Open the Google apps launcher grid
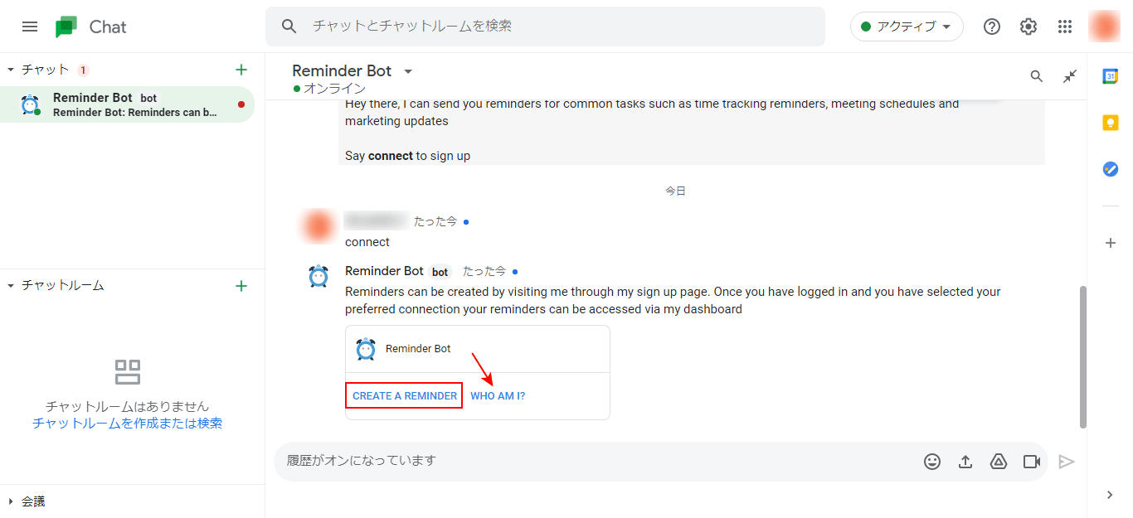The width and height of the screenshot is (1133, 518). tap(1064, 26)
